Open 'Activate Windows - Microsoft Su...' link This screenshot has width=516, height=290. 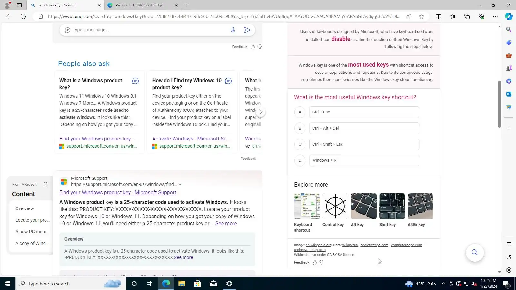tap(191, 139)
